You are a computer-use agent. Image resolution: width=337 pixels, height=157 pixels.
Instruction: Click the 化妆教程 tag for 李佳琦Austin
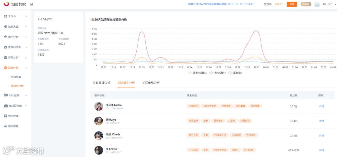point(193,106)
